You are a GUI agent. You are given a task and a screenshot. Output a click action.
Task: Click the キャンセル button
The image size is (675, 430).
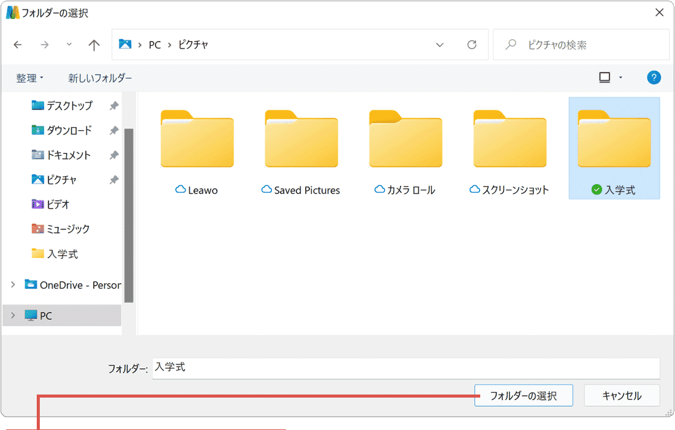[622, 396]
